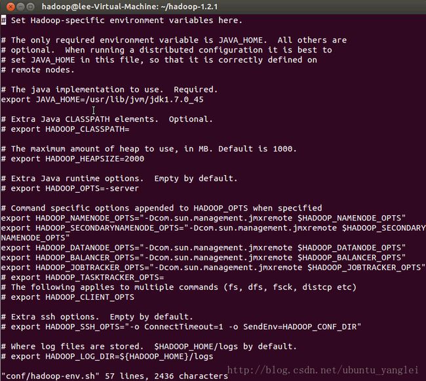Click the vim status line showing conf/hadoop-env.sh
The image size is (426, 381).
(x=115, y=376)
